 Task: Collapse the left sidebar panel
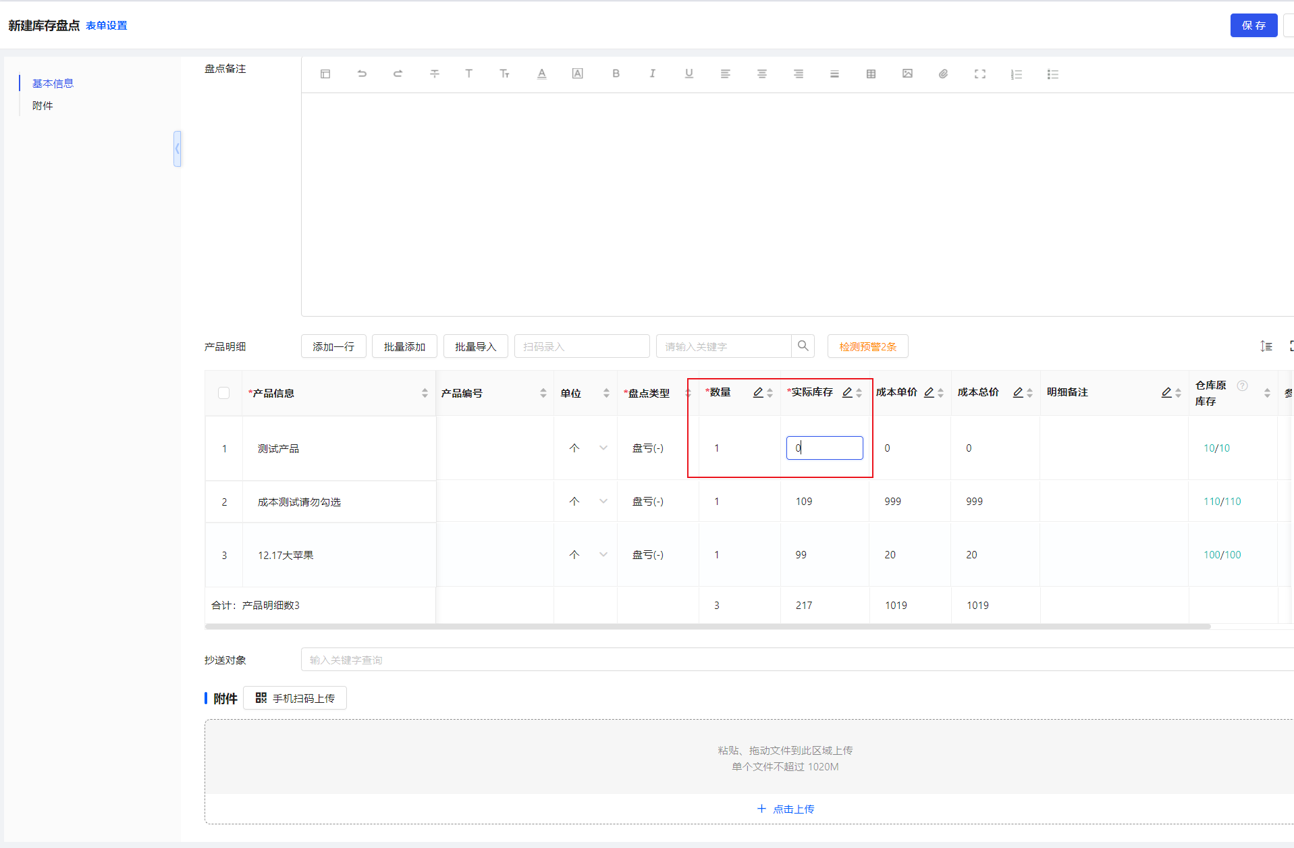point(177,149)
